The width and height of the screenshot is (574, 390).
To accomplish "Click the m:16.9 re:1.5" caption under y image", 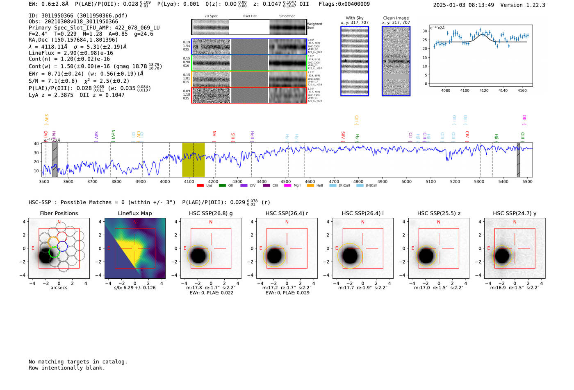I will pos(515,288).
